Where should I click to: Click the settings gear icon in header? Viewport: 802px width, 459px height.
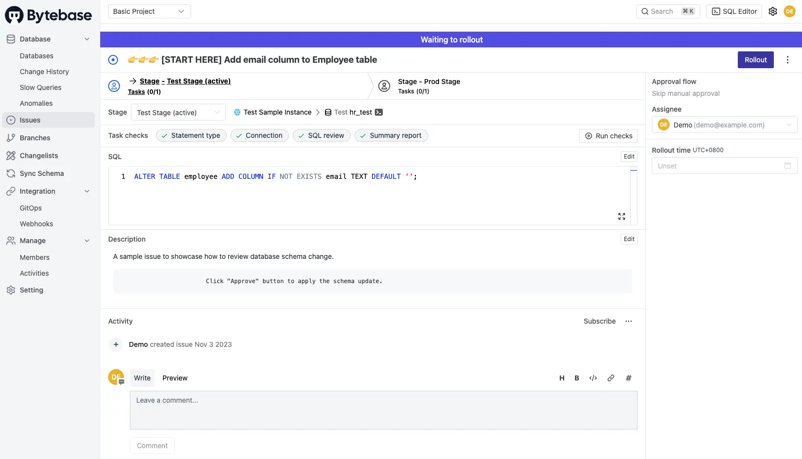point(773,11)
